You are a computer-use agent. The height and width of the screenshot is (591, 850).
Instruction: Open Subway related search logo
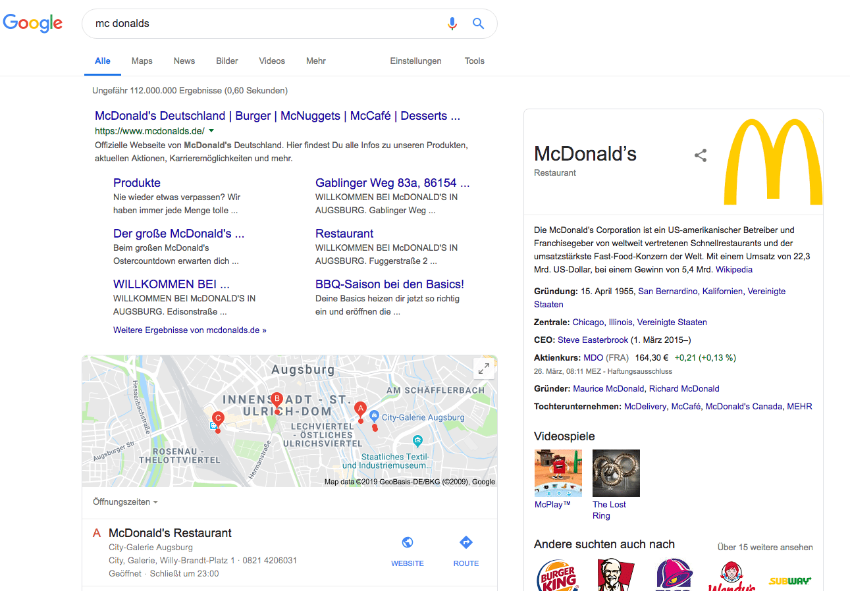790,581
